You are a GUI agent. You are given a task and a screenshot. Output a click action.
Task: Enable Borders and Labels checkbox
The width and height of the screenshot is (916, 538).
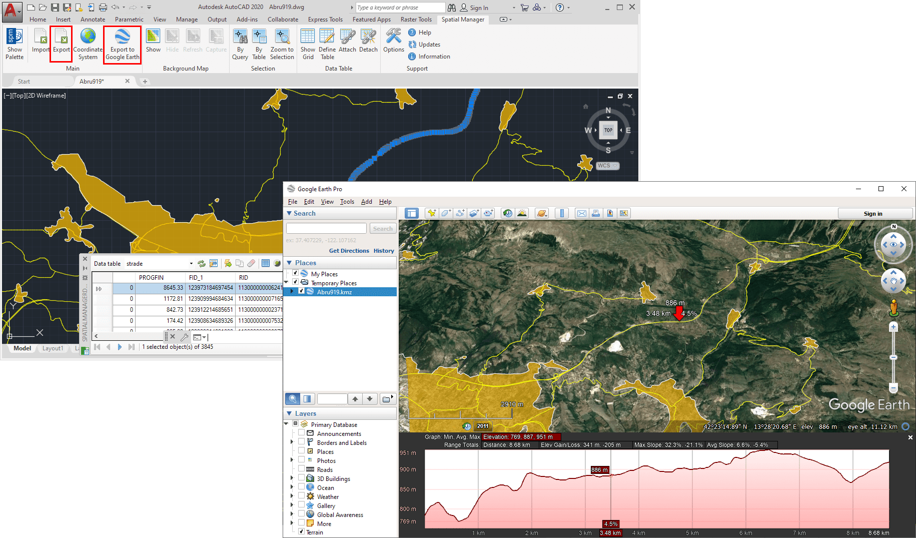302,442
